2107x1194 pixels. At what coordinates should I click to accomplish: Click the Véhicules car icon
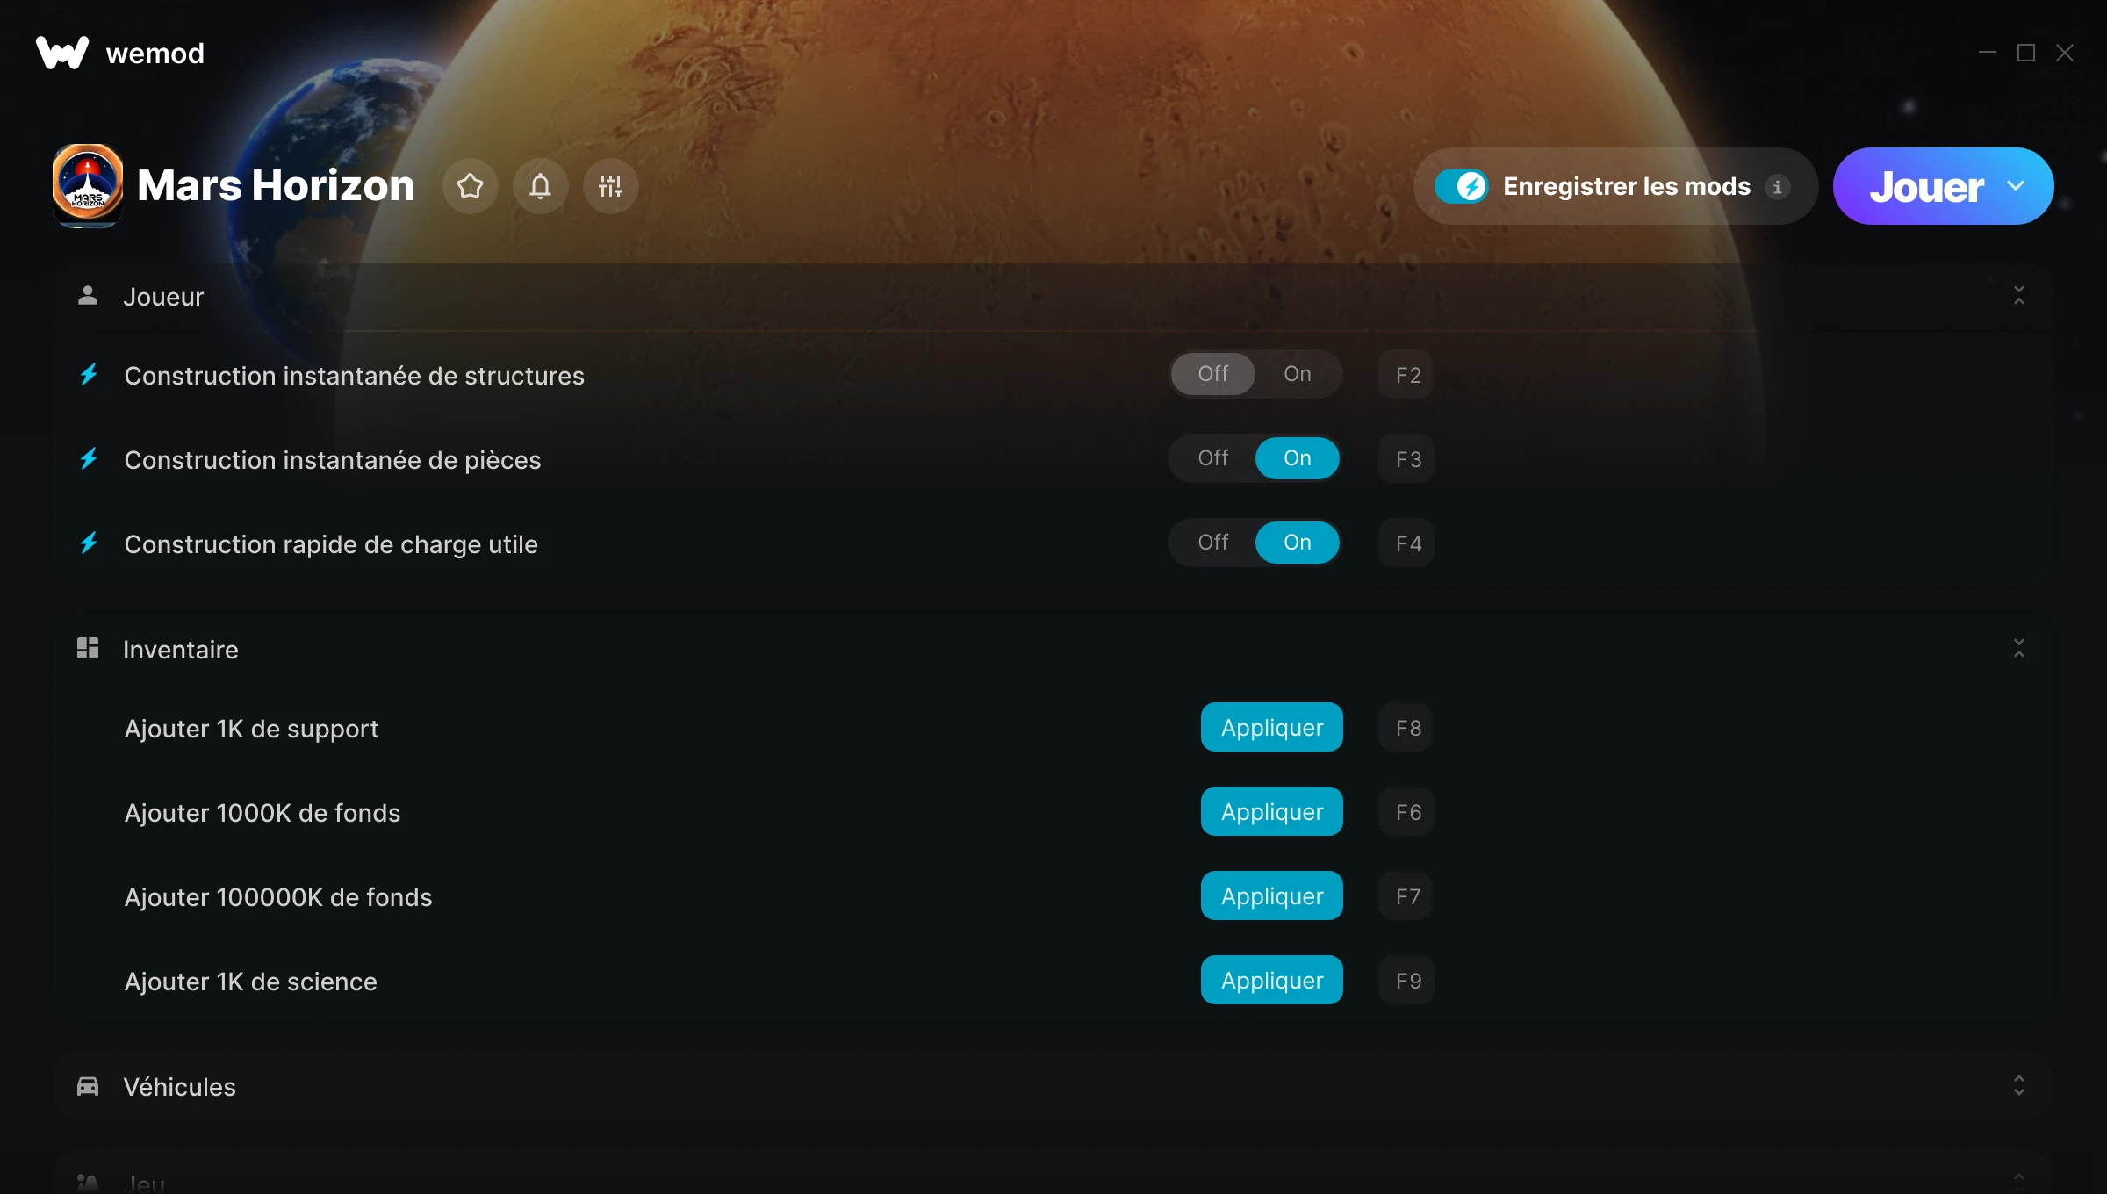pyautogui.click(x=88, y=1086)
